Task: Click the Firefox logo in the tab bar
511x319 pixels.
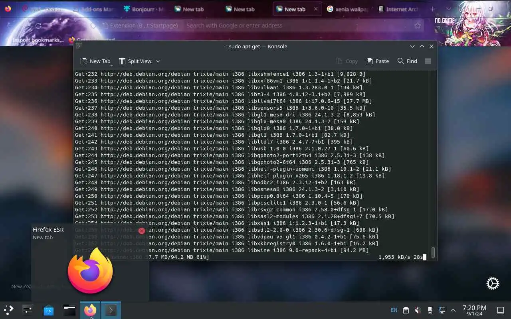Action: (8, 9)
